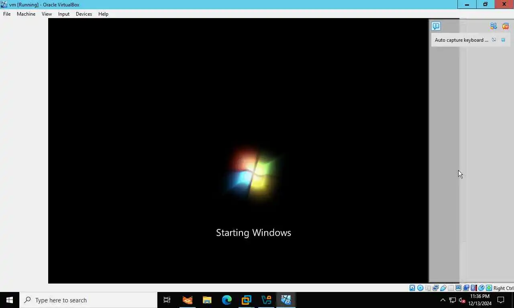Click the display settings indicator
This screenshot has width=514, height=308.
[x=458, y=288]
